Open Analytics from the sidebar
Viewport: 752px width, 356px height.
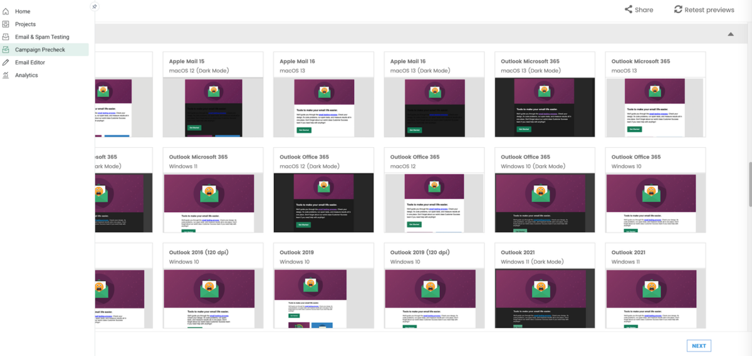pyautogui.click(x=26, y=75)
